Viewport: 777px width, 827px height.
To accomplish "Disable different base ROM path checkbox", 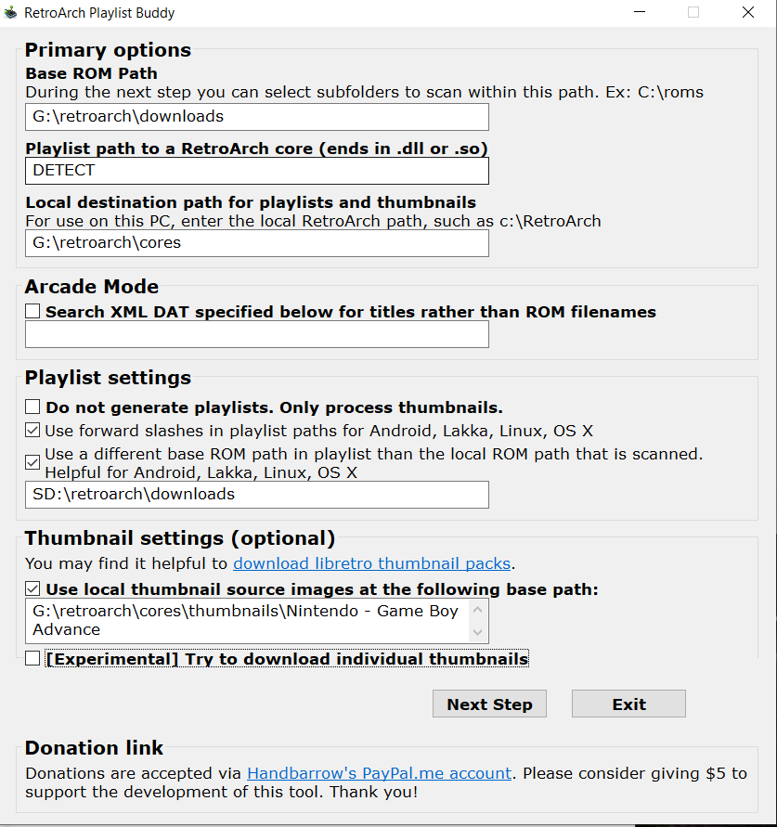I will [32, 462].
